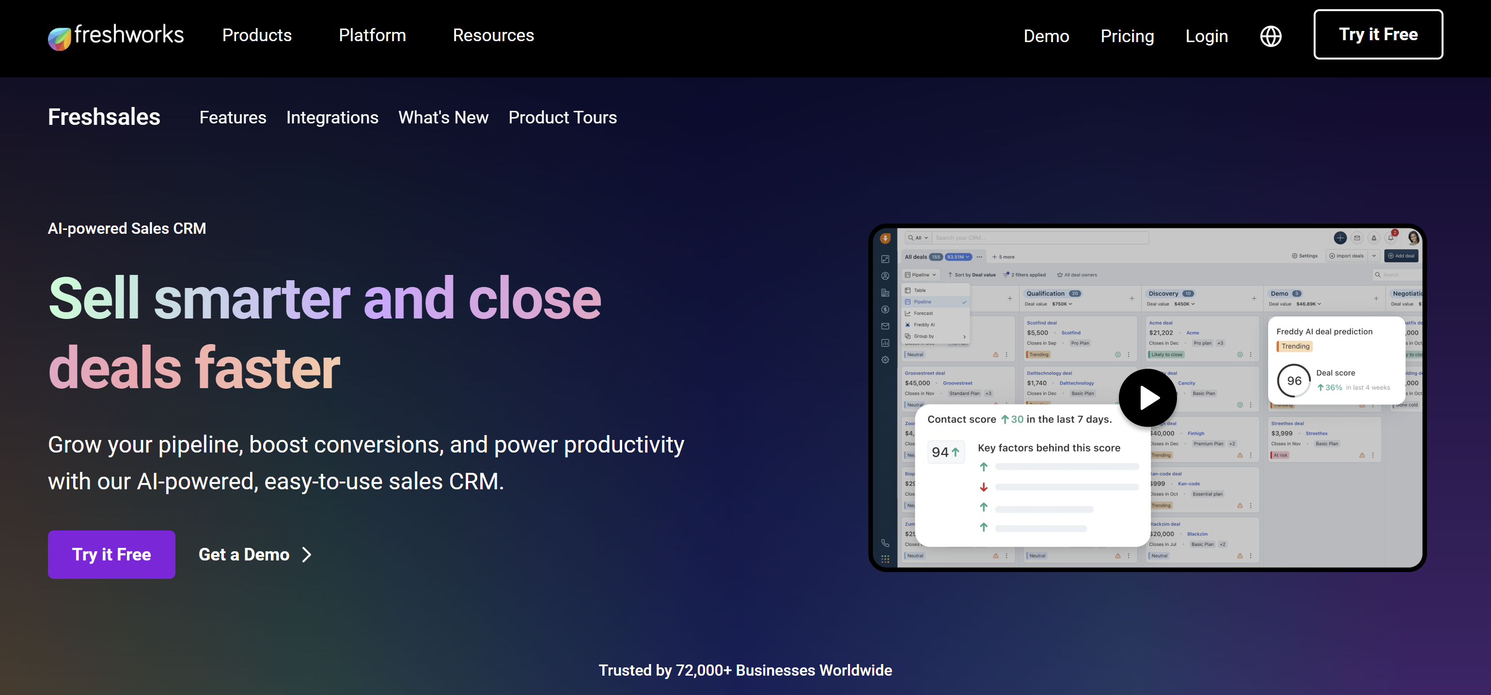
Task: Click the phone icon in preview sidebar
Action: tap(885, 543)
